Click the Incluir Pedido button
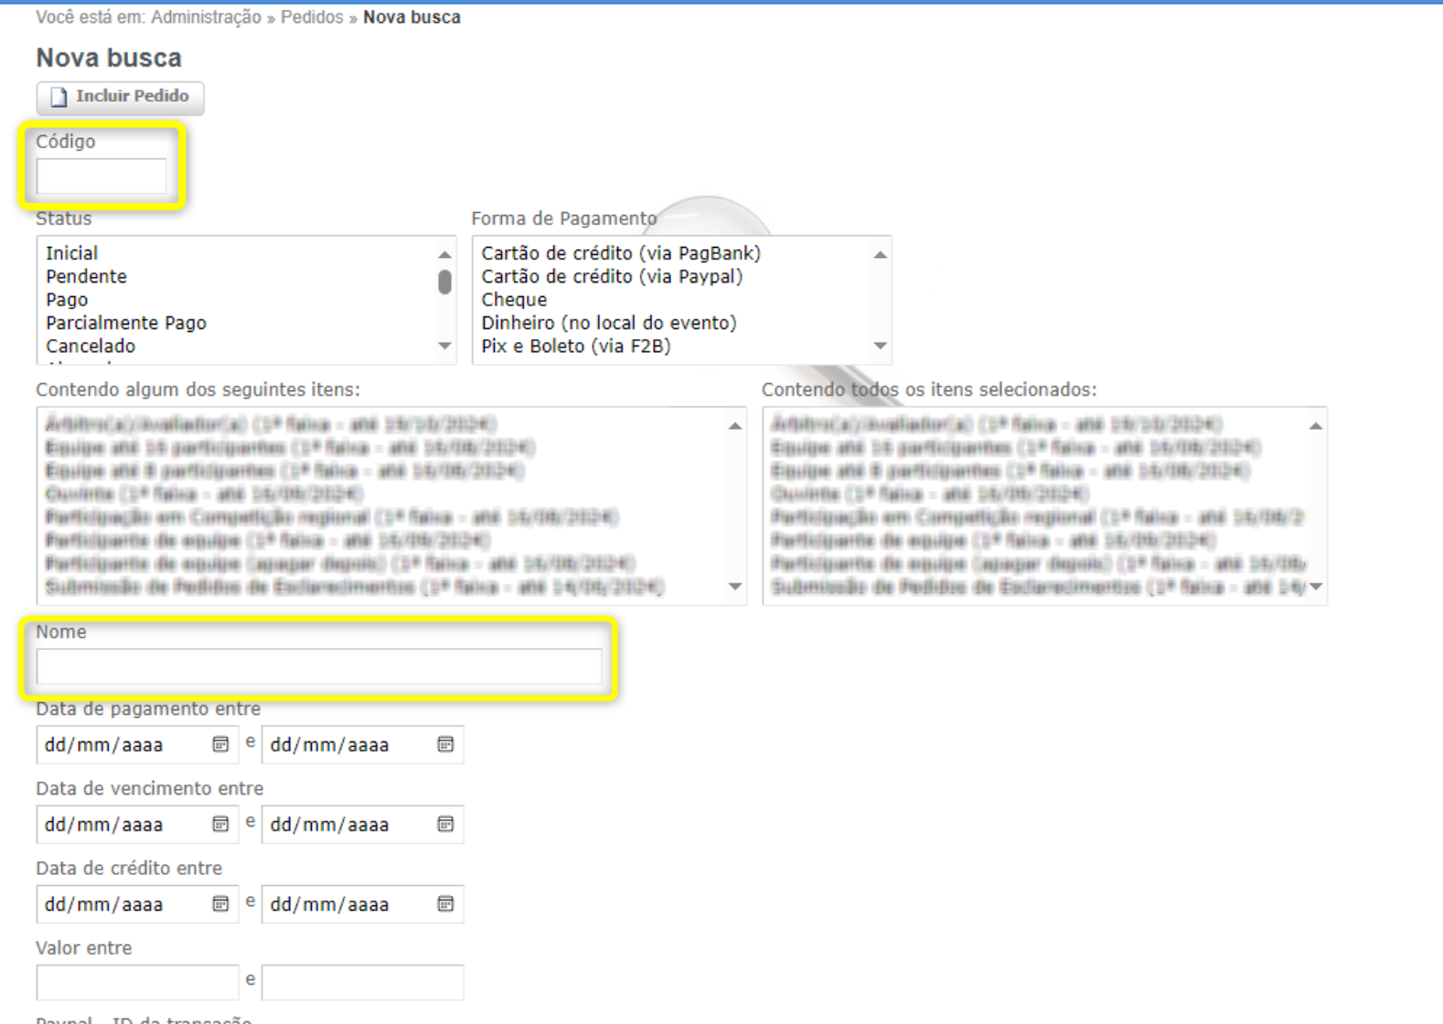Screen dimensions: 1443x1024 tap(120, 97)
